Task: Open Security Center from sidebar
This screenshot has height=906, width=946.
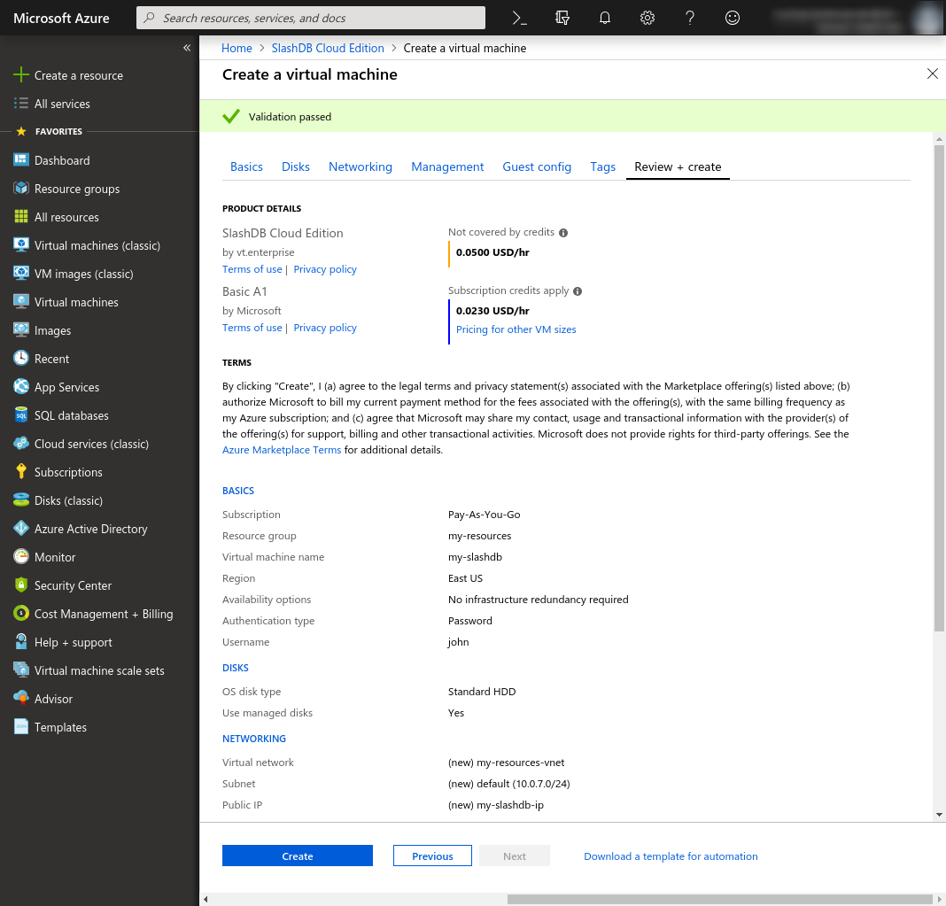Action: (x=73, y=585)
